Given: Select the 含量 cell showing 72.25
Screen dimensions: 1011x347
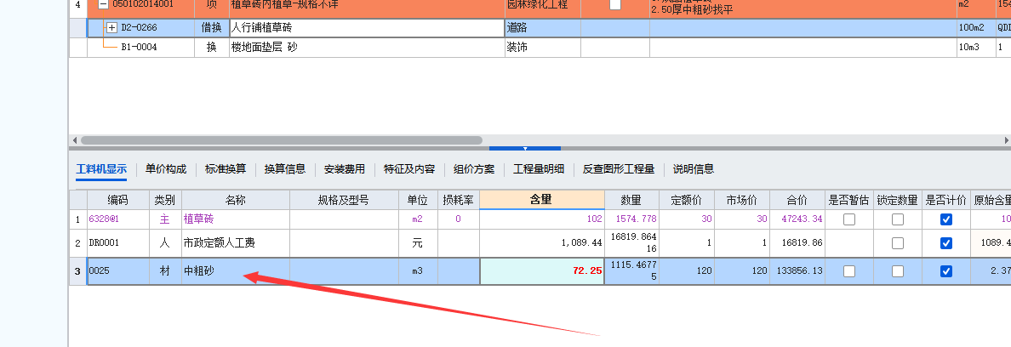Looking at the screenshot, I should [541, 271].
